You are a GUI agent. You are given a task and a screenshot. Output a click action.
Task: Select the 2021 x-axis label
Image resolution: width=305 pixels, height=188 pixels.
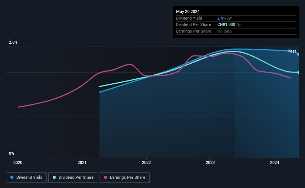pos(82,162)
